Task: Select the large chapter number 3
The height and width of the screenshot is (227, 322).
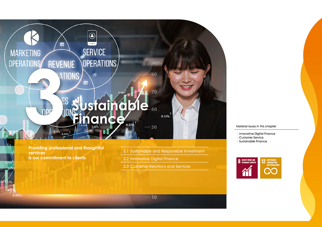Action: coord(44,96)
